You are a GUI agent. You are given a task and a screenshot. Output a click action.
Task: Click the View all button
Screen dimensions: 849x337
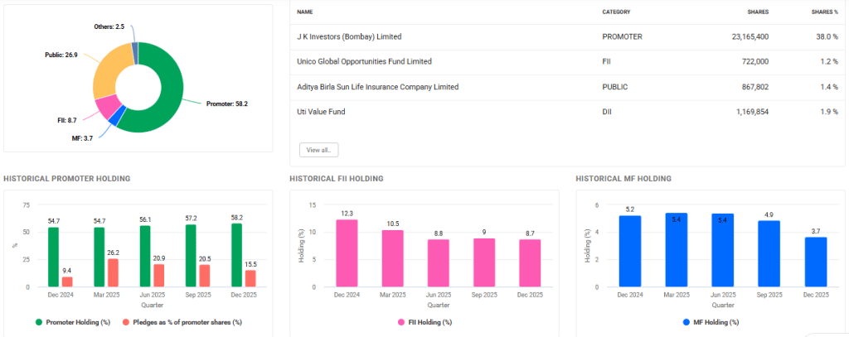point(318,150)
